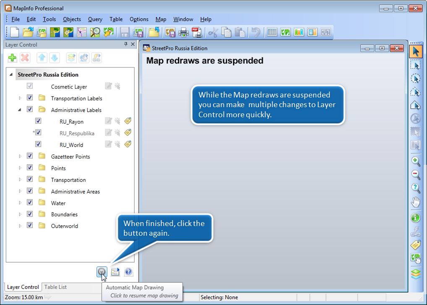Click the Find magnifier toolbar icon
Viewport: 427px width, 305px height.
pyautogui.click(x=95, y=32)
